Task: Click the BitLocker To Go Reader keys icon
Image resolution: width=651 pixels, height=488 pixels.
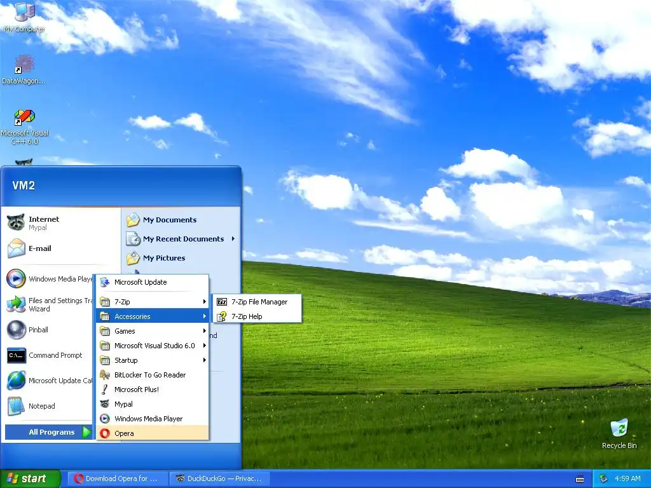Action: click(105, 375)
